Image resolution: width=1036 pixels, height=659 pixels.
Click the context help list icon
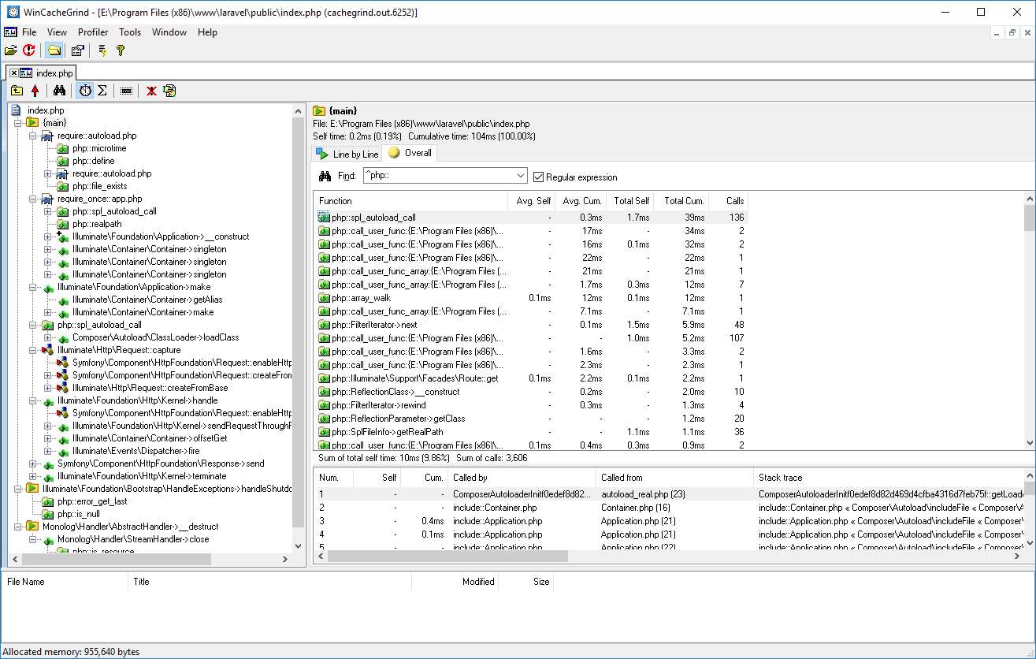(102, 50)
